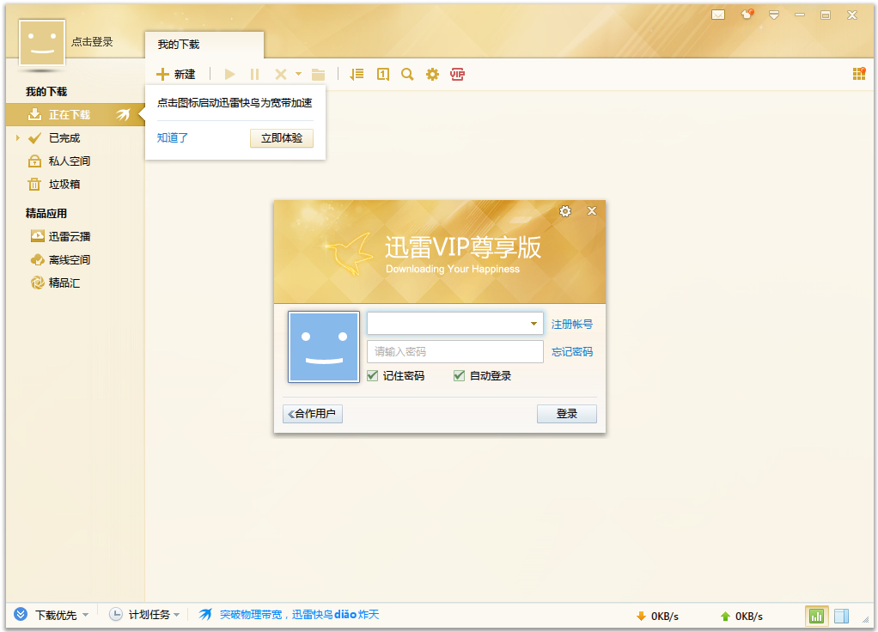The height and width of the screenshot is (632, 878).
Task: Open the 注册帐号 registration link
Action: [x=571, y=323]
